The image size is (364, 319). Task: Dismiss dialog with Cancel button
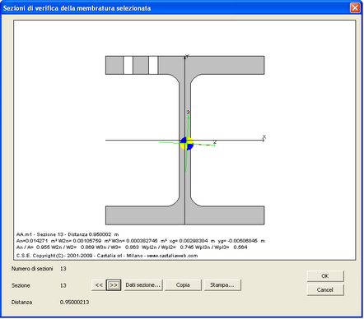coord(325,289)
